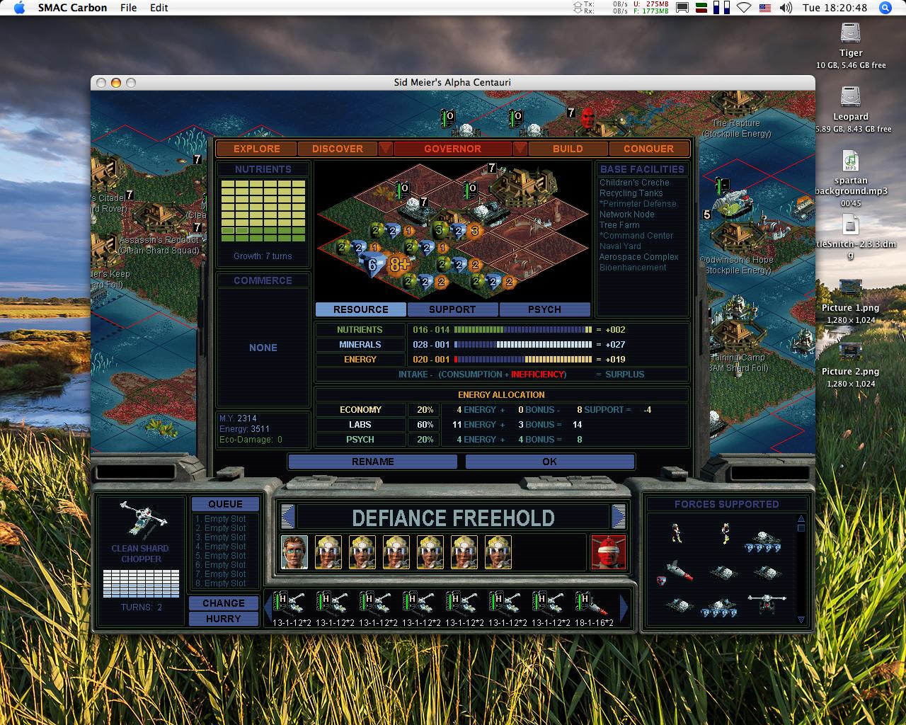The height and width of the screenshot is (725, 906).
Task: Toggle the Conquer governor priority
Action: pos(648,149)
